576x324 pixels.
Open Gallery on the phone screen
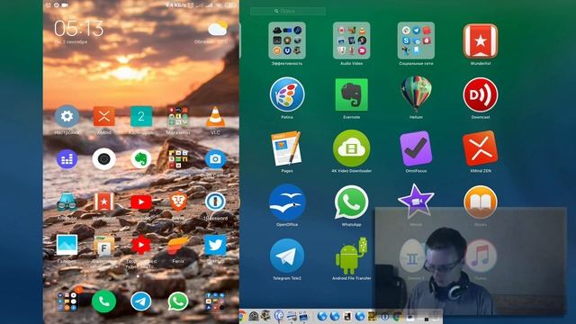click(x=67, y=245)
